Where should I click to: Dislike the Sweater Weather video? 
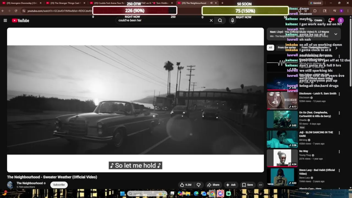coord(199,185)
